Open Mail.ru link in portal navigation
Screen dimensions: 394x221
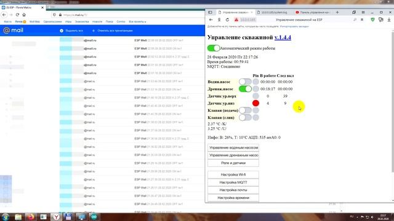(7, 22)
